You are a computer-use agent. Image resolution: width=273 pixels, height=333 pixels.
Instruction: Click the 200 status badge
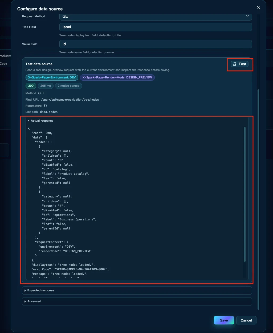click(x=31, y=86)
